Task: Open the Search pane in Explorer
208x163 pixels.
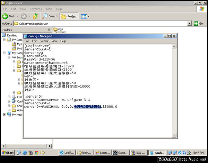Action: coord(50,16)
